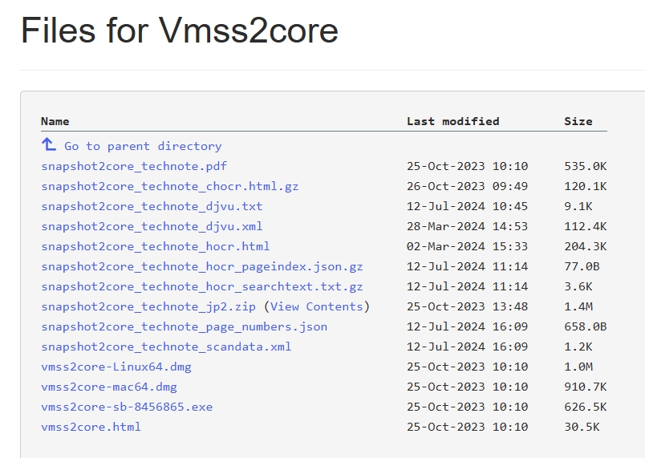Select the date '25-Oct-2023 13:48'
This screenshot has width=645, height=458.
(467, 306)
